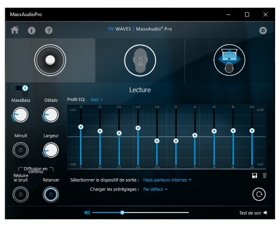This screenshot has height=227, width=280.
Task: Click the Largeur knob
Action: click(x=51, y=150)
